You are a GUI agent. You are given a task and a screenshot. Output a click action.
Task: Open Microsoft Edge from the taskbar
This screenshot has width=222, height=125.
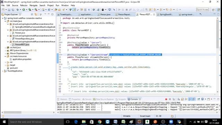76,122
